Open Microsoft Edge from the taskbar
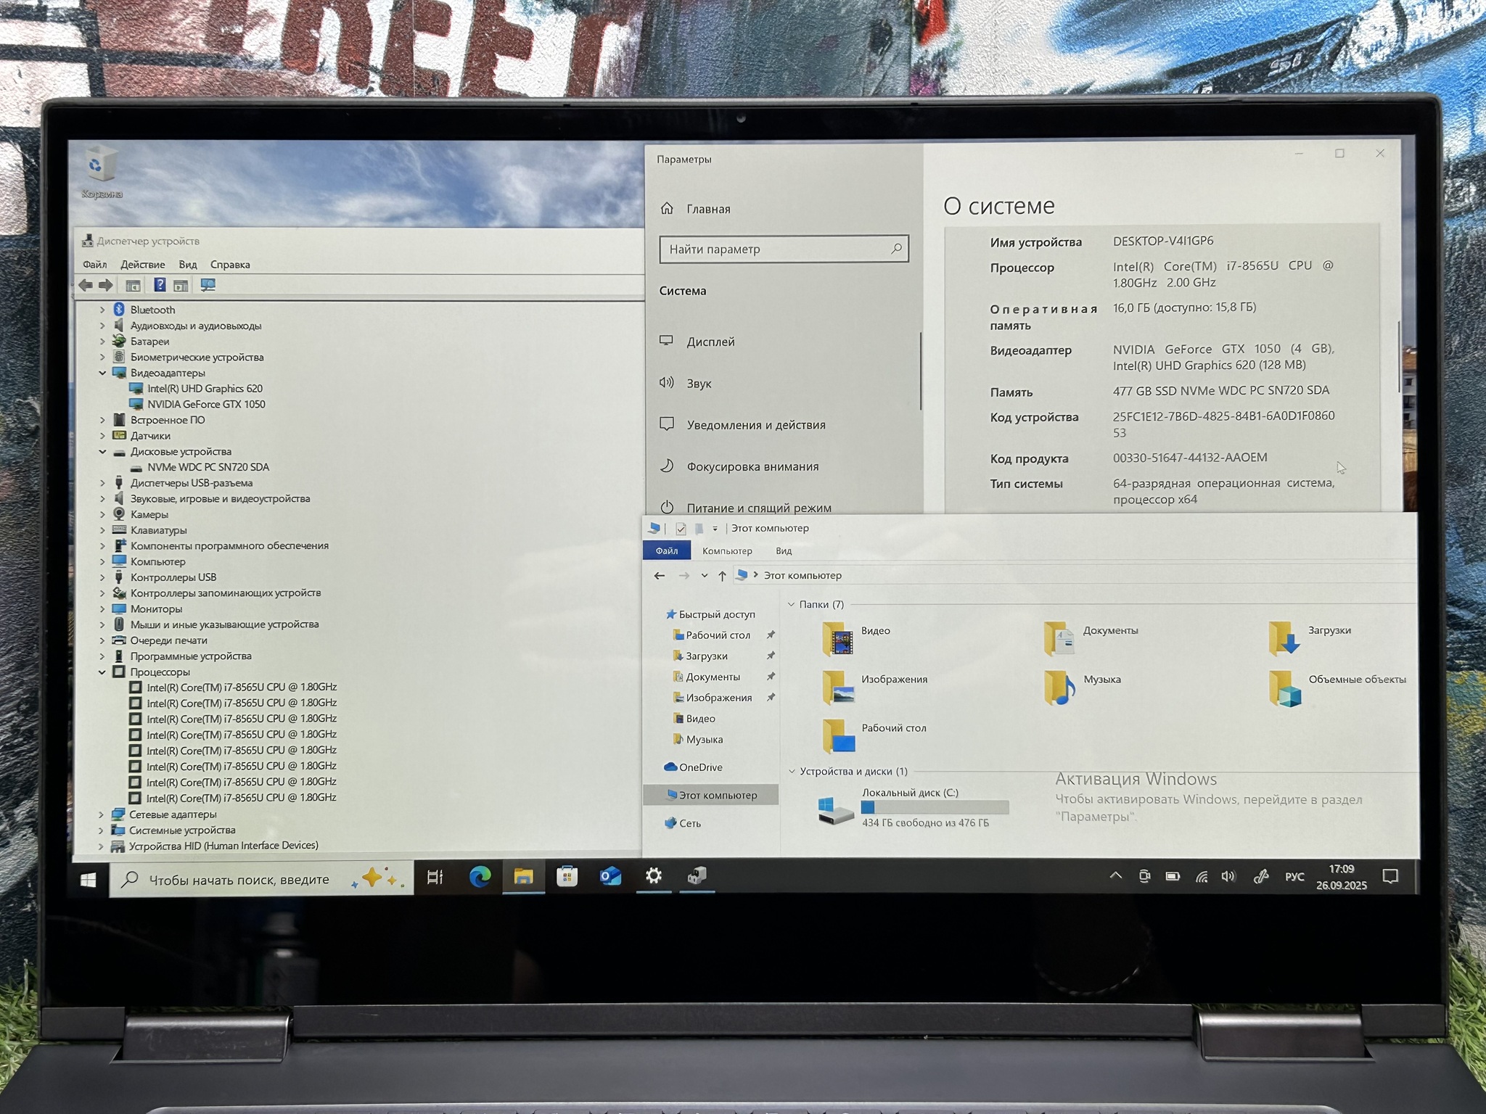Screen dimensions: 1486x1114 point(480,877)
